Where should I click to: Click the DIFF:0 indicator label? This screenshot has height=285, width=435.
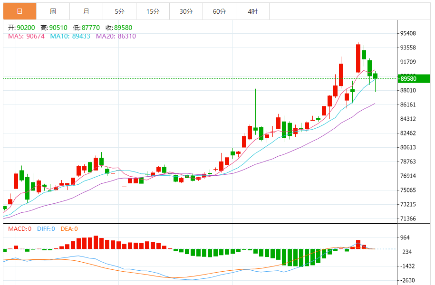coord(45,229)
